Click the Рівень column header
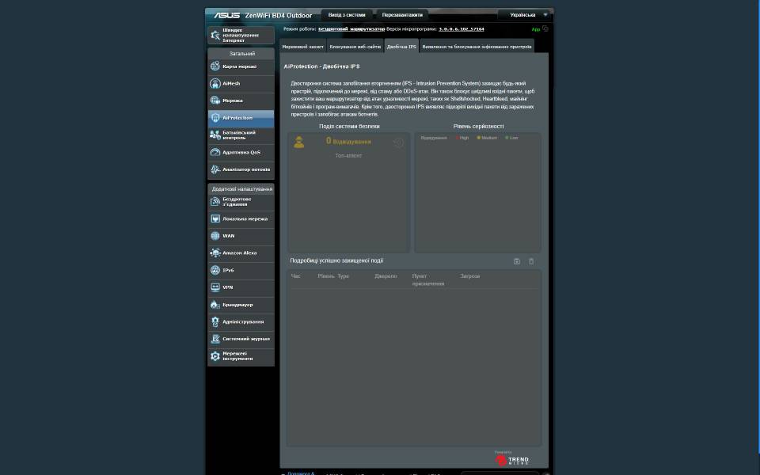760x475 pixels. [325, 276]
